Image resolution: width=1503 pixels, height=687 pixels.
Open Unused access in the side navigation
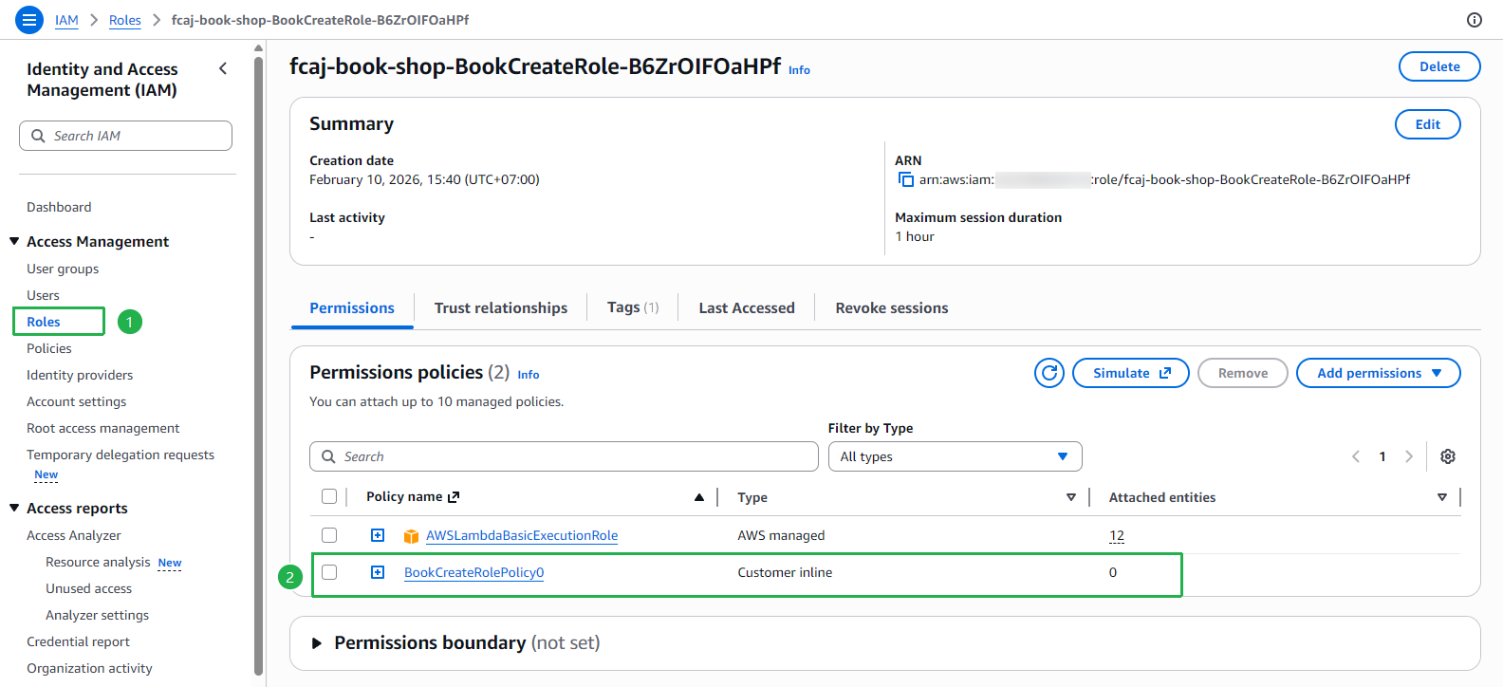[89, 588]
